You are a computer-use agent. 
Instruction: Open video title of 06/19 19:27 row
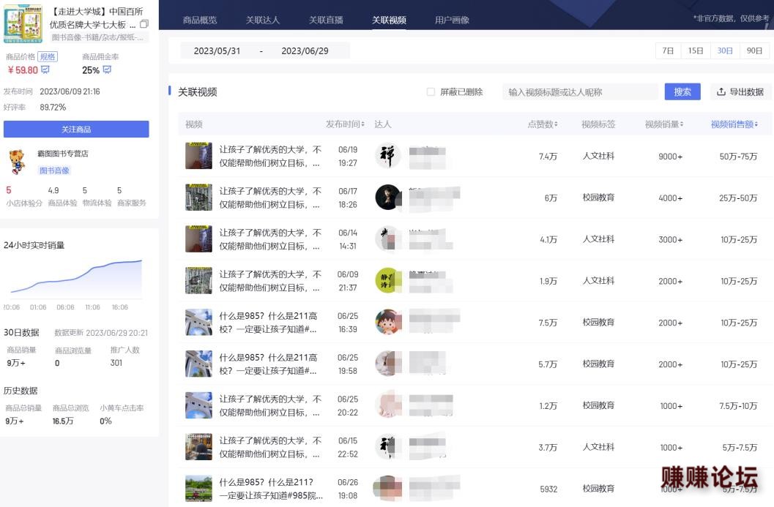coord(270,156)
